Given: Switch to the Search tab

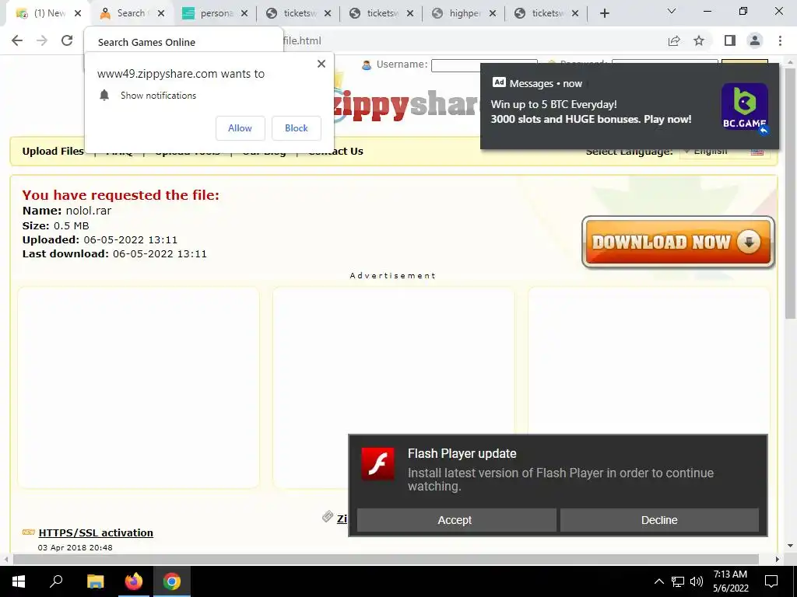Looking at the screenshot, I should 131,13.
